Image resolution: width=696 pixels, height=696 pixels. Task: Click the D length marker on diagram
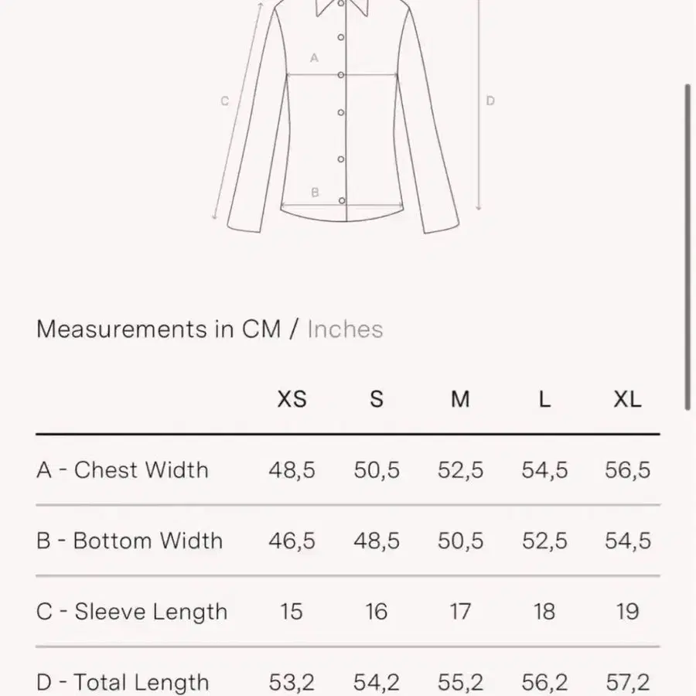click(490, 101)
